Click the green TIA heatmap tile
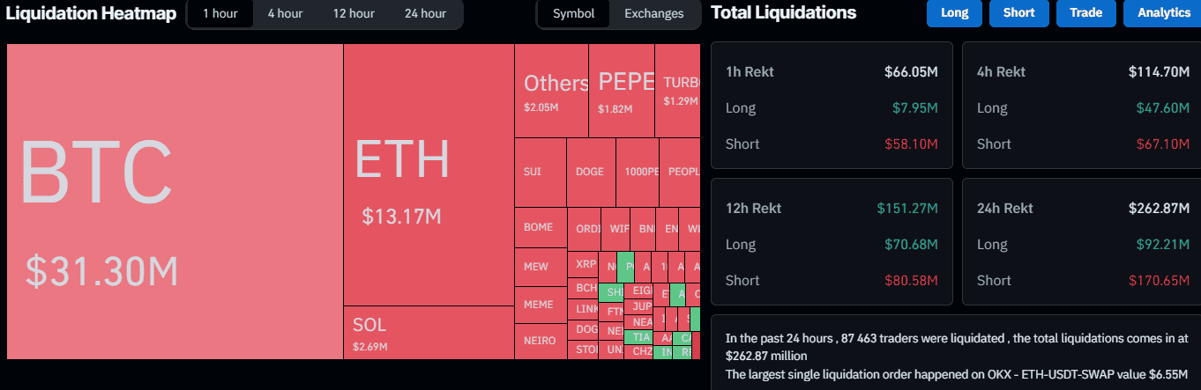Viewport: 1201px width, 390px height. click(x=641, y=337)
